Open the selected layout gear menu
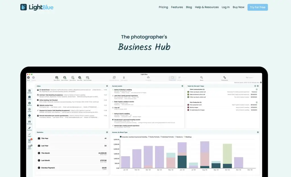 click(x=261, y=82)
